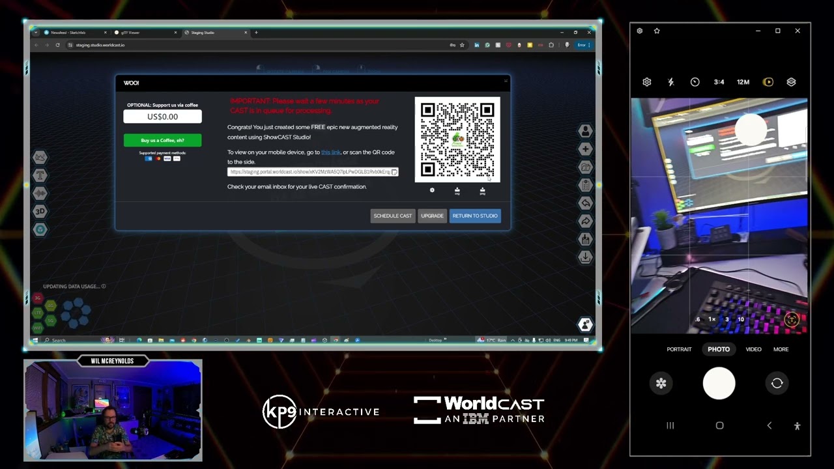Click the browser address bar
The width and height of the screenshot is (834, 469).
coord(261,45)
